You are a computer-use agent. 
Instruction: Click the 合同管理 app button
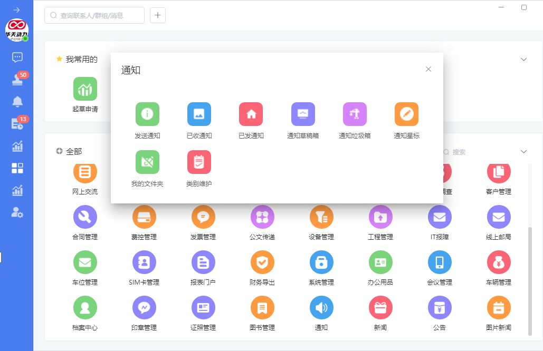click(85, 217)
